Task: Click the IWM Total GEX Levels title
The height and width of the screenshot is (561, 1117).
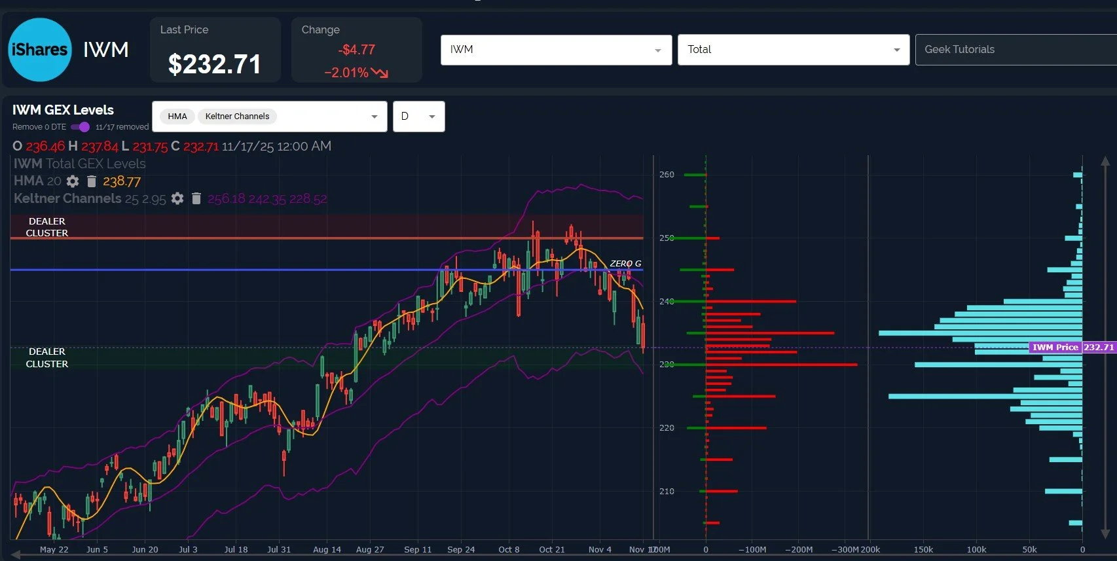Action: tap(79, 164)
